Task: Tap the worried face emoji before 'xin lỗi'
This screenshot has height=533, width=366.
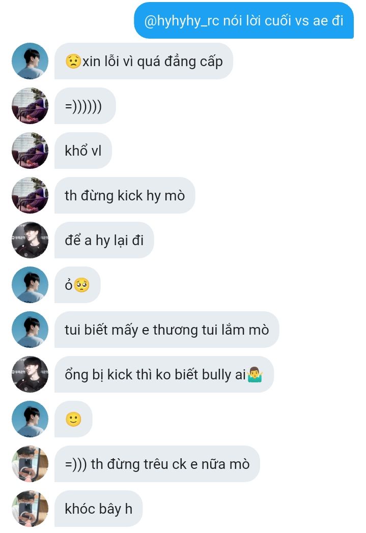Action: coord(73,61)
